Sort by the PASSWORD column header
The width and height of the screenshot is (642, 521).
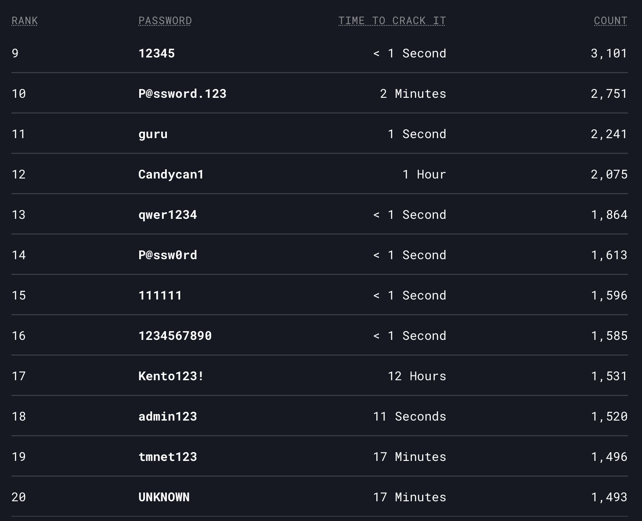(x=165, y=21)
